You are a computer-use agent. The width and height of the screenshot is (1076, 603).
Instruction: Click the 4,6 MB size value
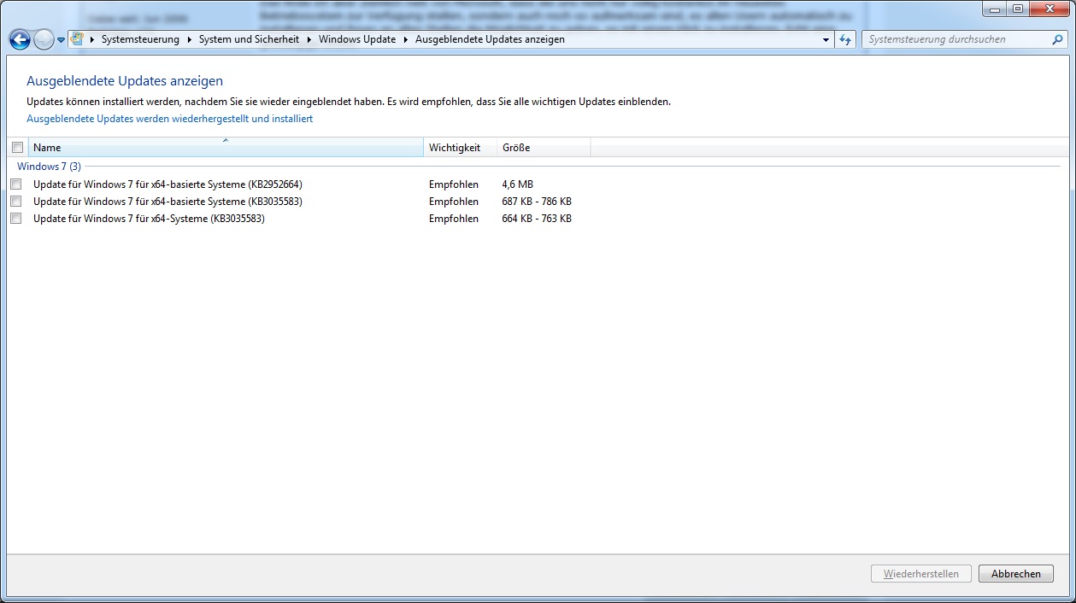[517, 184]
